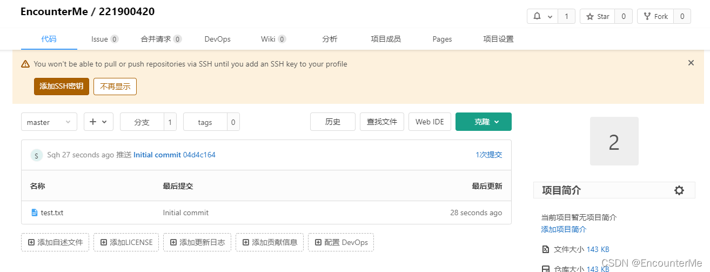Click the 添加更新日志 button
The height and width of the screenshot is (272, 710).
tap(197, 242)
